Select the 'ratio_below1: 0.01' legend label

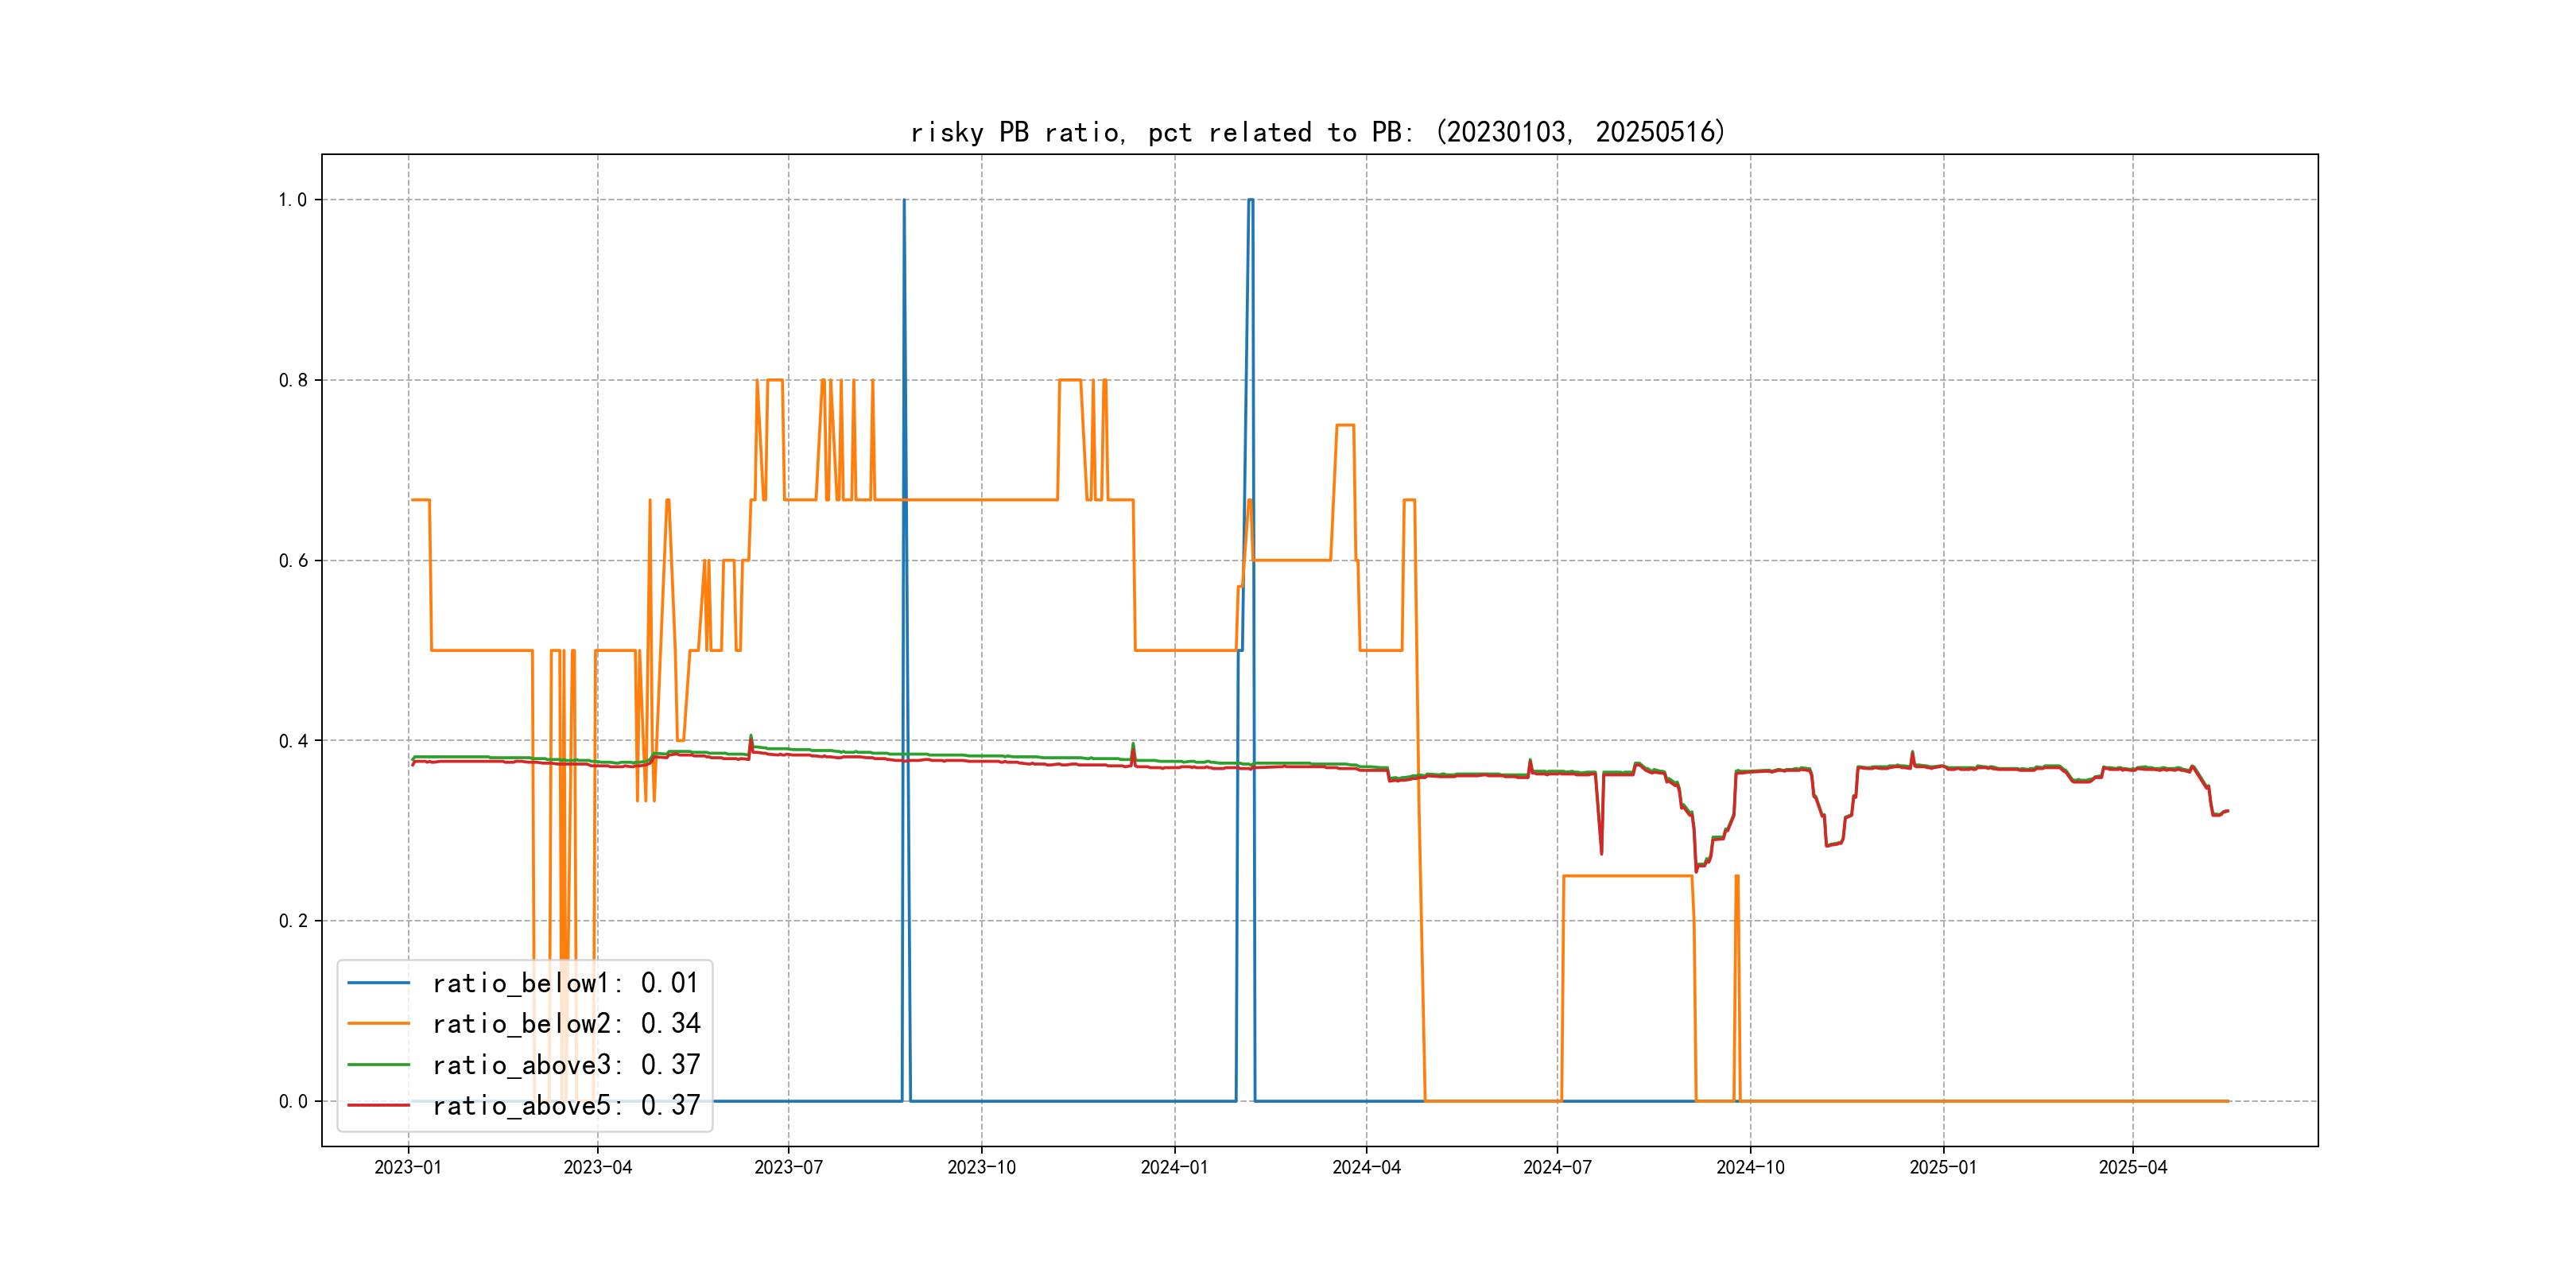tap(565, 983)
